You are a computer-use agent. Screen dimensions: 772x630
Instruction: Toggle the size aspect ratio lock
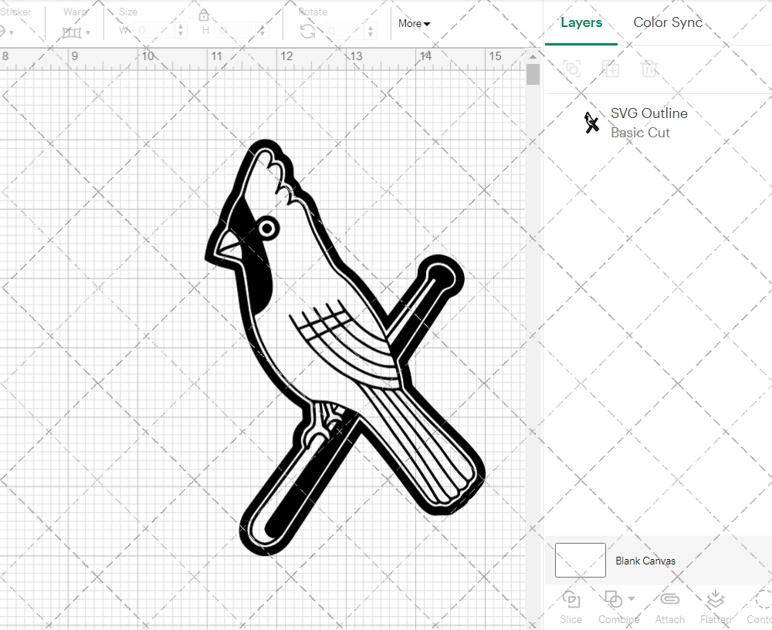[x=204, y=15]
